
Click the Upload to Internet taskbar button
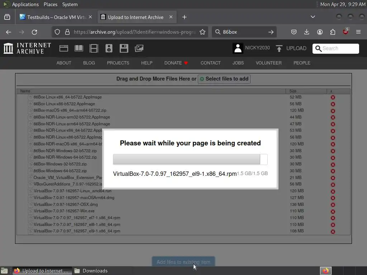(x=42, y=271)
